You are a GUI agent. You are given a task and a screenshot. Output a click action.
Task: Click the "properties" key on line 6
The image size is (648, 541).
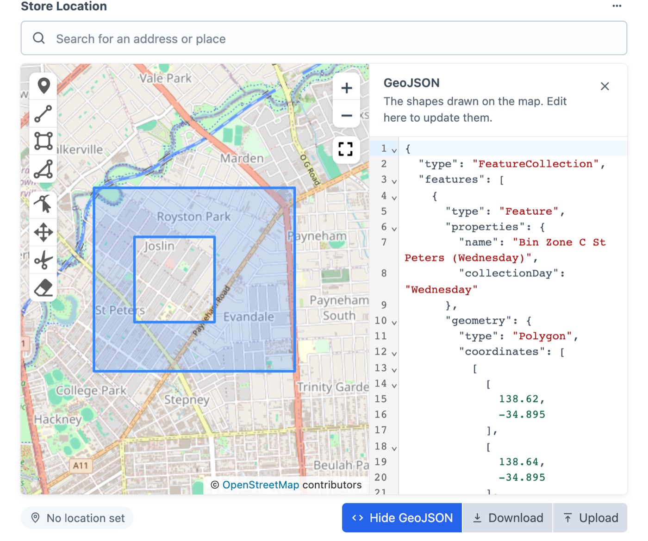pos(485,227)
